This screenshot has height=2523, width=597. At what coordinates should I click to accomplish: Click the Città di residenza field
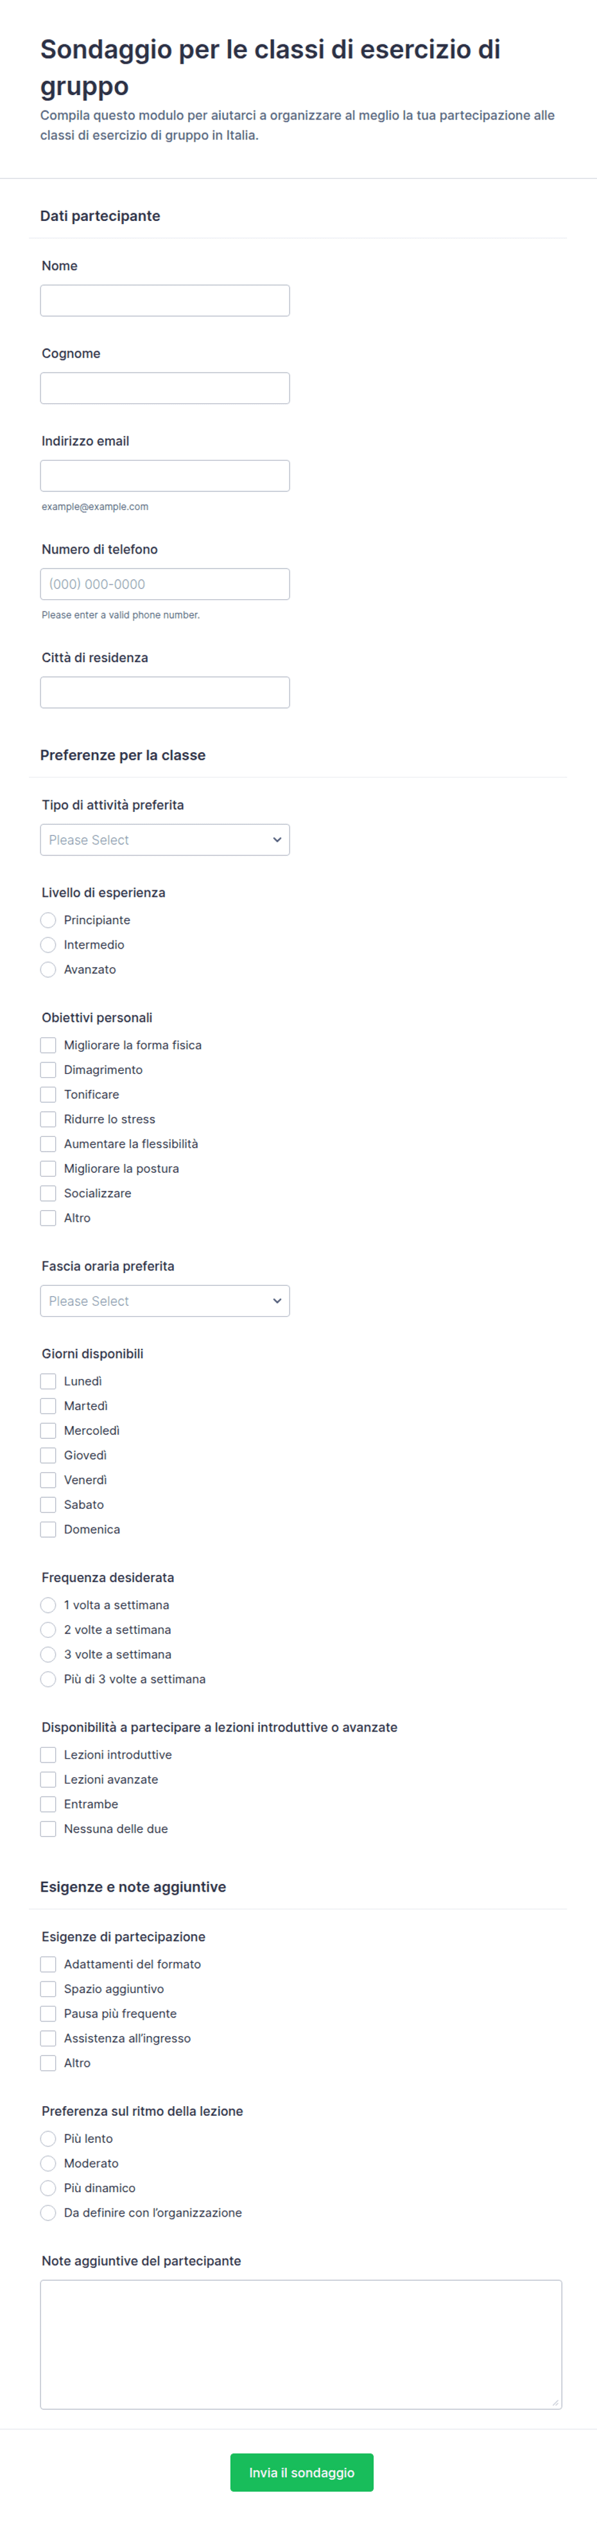coord(164,692)
